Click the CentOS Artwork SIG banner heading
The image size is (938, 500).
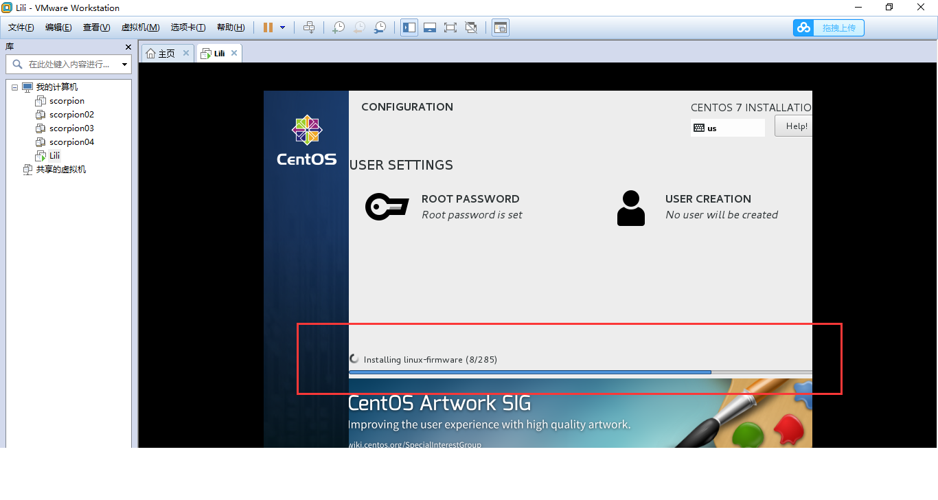point(439,403)
